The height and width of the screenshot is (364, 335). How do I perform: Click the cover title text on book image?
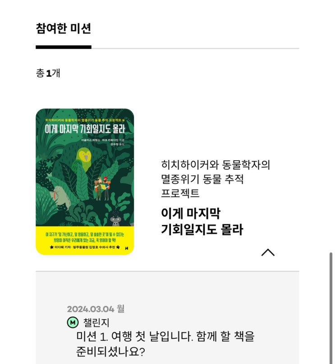pos(85,129)
